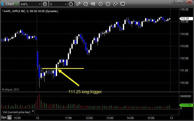Click the 13 date label on time axis
194x121 pixels.
pyautogui.click(x=171, y=118)
